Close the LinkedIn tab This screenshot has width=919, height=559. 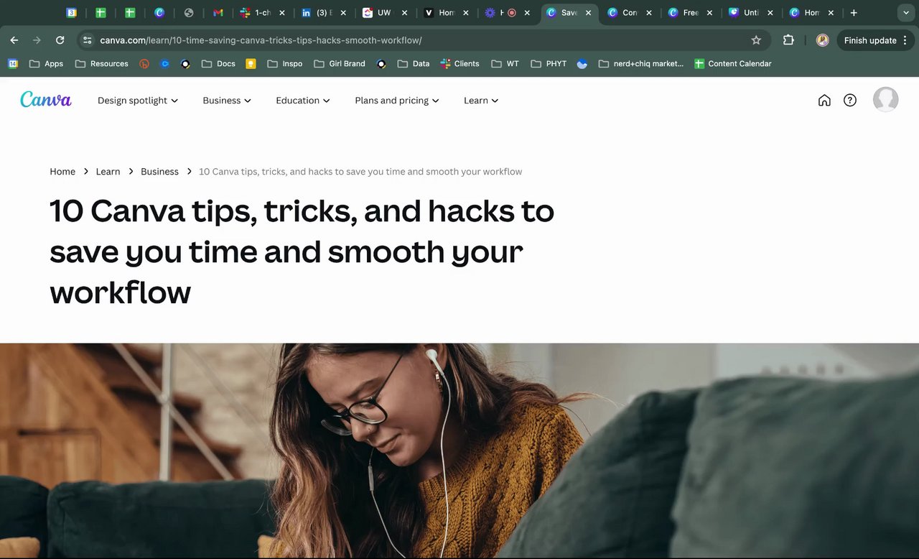pos(342,13)
